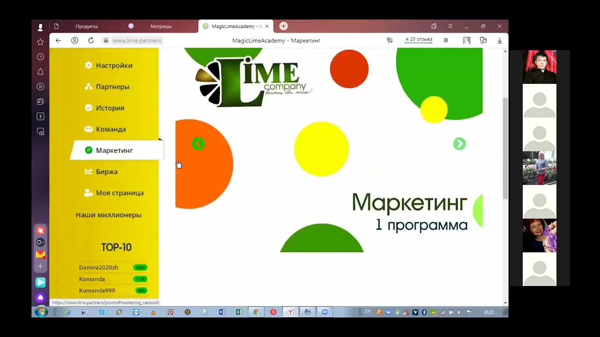Close the MagicLimeAcademy tab

[267, 26]
